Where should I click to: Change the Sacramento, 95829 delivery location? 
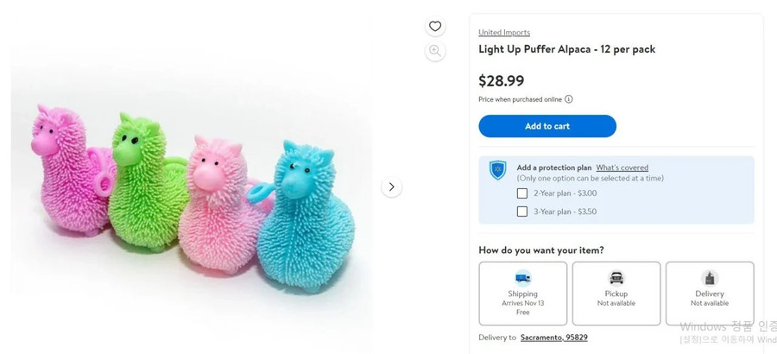[553, 338]
